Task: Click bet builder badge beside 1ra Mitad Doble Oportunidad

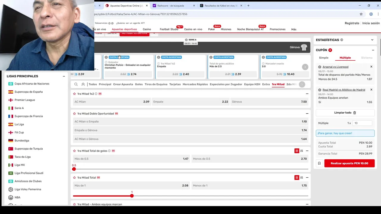Action: (116, 114)
